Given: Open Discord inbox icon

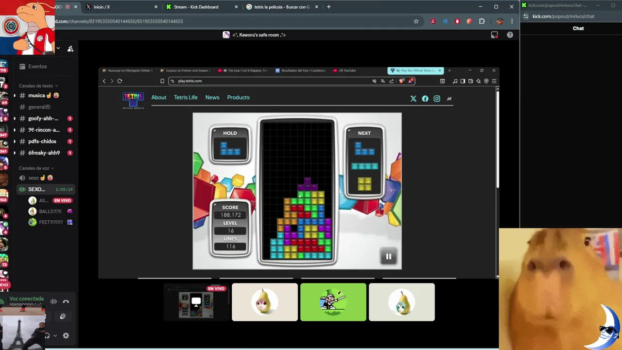Looking at the screenshot, I should (494, 35).
